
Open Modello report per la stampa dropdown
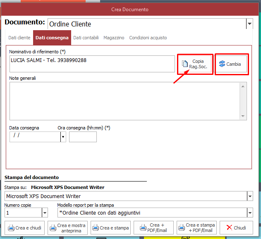click(x=249, y=213)
